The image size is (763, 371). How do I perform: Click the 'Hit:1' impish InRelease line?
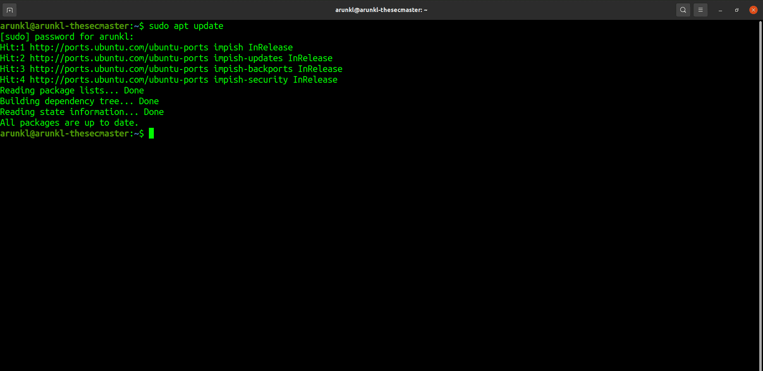(x=146, y=48)
